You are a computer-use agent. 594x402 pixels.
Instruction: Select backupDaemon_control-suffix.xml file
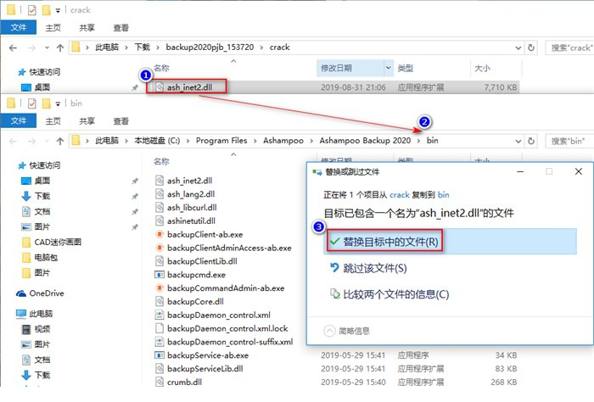click(230, 342)
